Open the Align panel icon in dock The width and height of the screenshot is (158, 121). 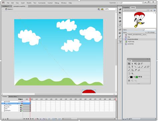point(120,18)
